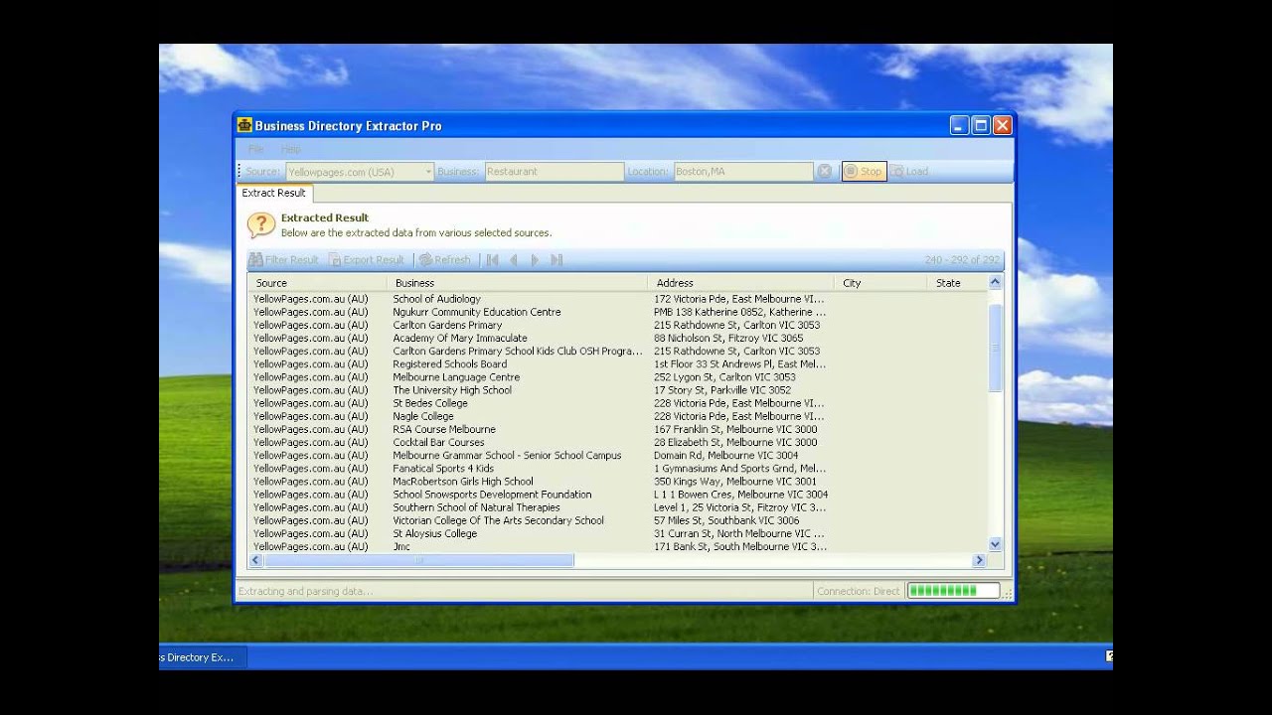Screen dimensions: 1272x715
Task: Sort by the State column header
Action: pos(957,283)
